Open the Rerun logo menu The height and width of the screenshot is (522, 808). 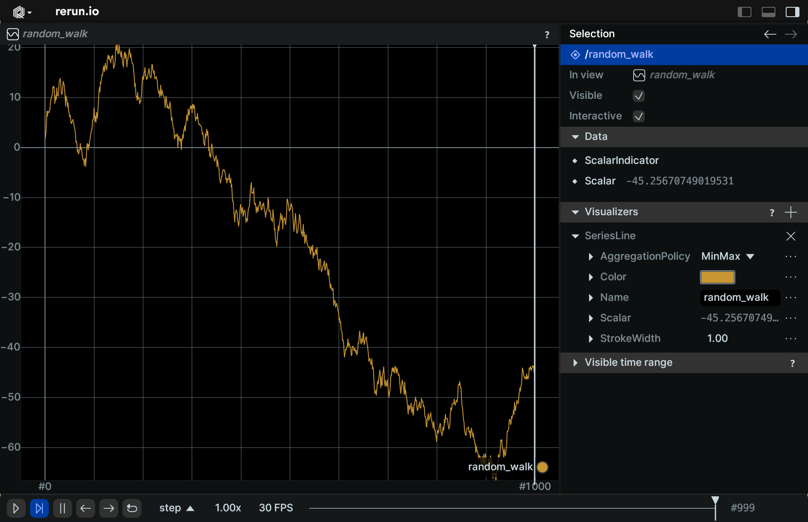[x=21, y=12]
